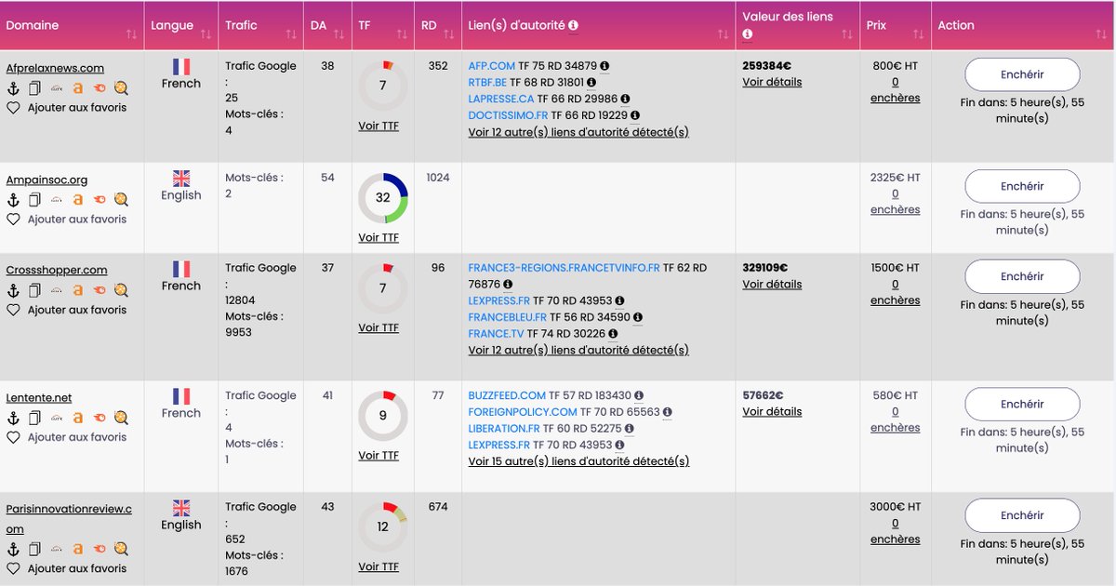Add Lentente.net to favorites with the heart

point(13,437)
